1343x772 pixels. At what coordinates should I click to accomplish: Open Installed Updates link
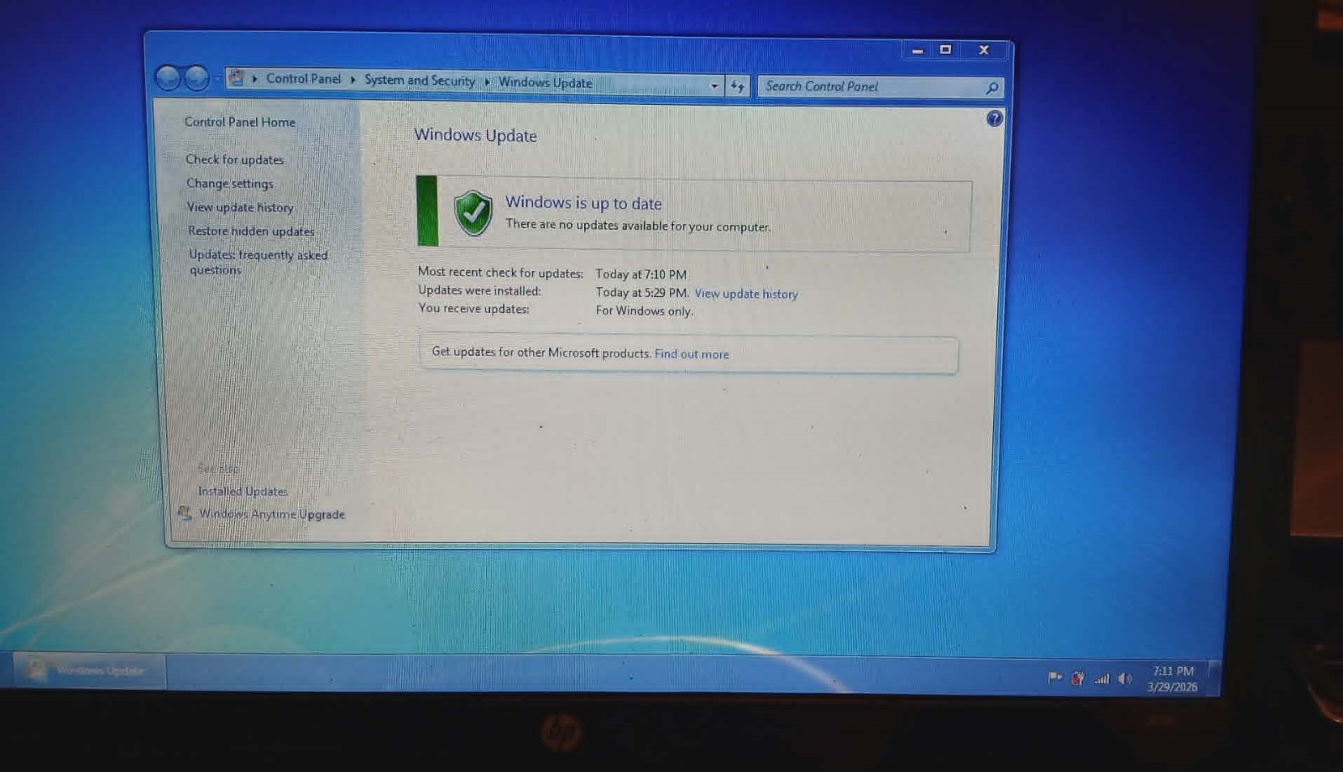click(243, 491)
